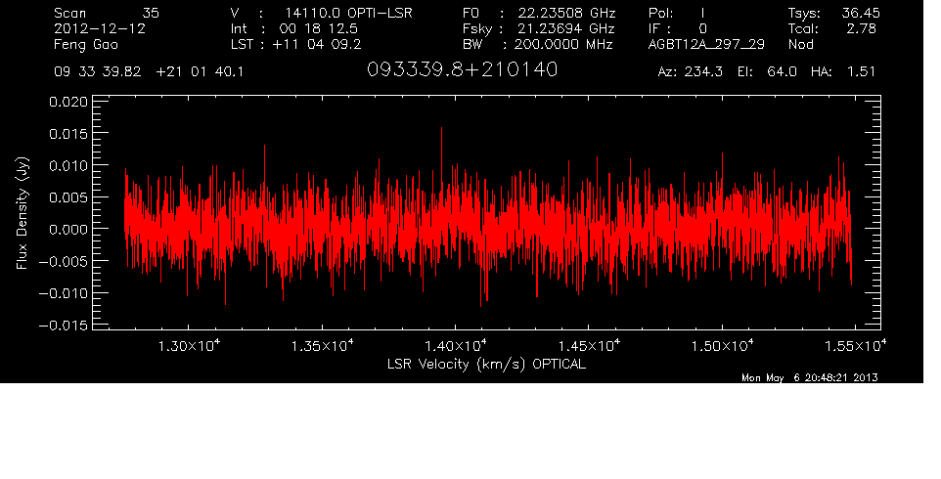The width and height of the screenshot is (941, 479).
Task: Click the tallest spectrum peak near 1.395×10⁴
Action: pyautogui.click(x=442, y=129)
